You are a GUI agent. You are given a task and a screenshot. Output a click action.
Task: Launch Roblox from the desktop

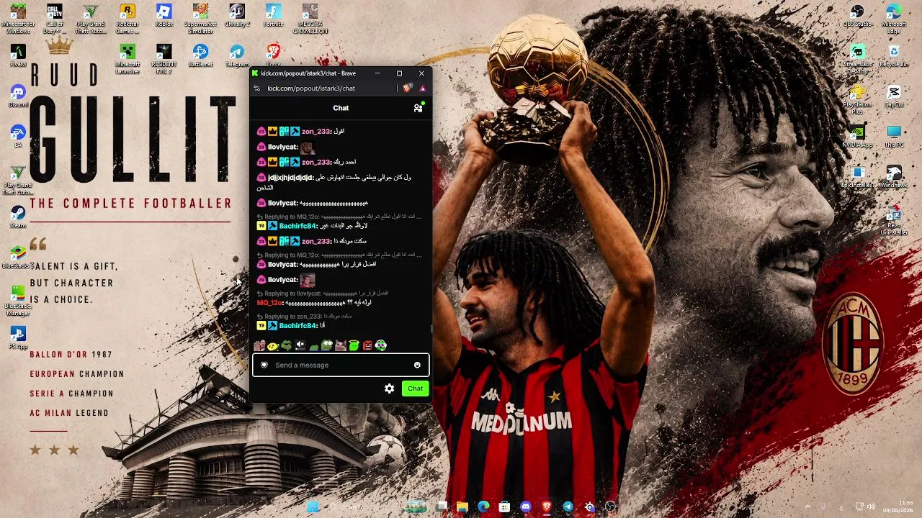point(164,16)
